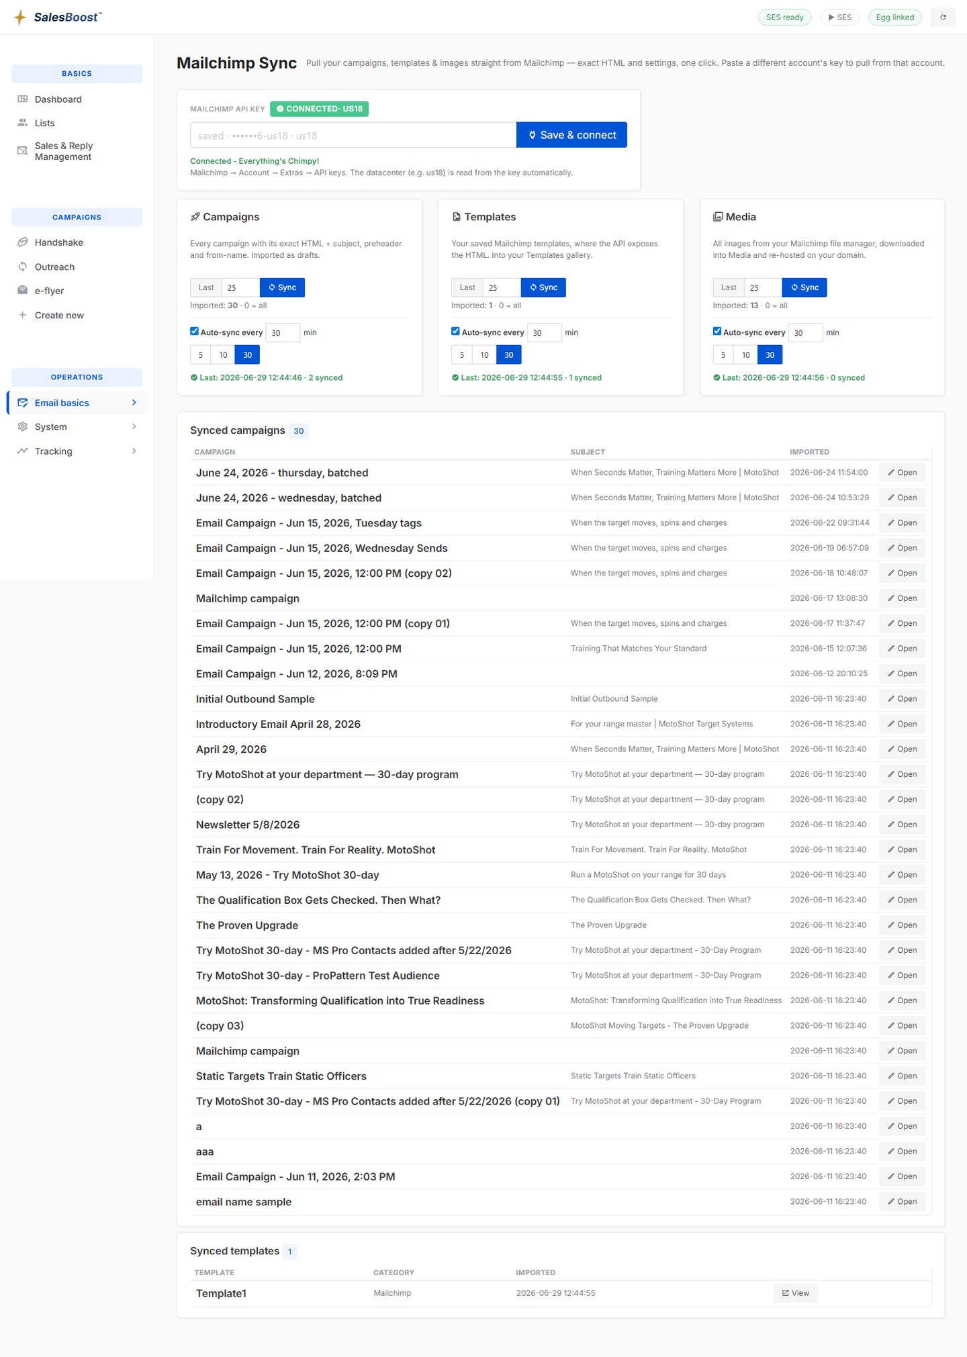The image size is (967, 1357).
Task: Click the Dashboard grid icon
Action: pyautogui.click(x=23, y=99)
